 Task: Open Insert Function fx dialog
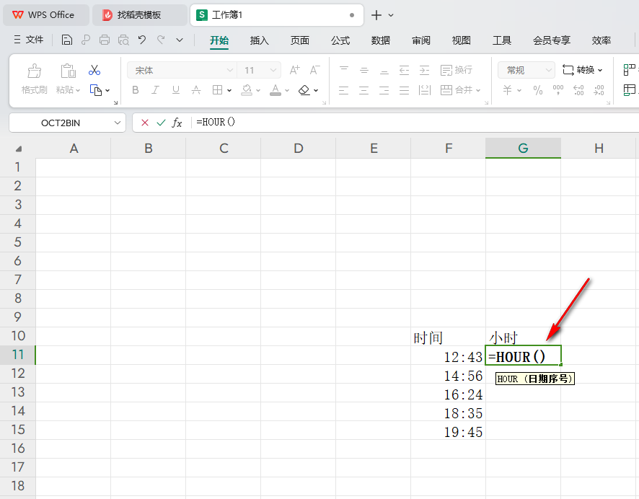pos(177,123)
